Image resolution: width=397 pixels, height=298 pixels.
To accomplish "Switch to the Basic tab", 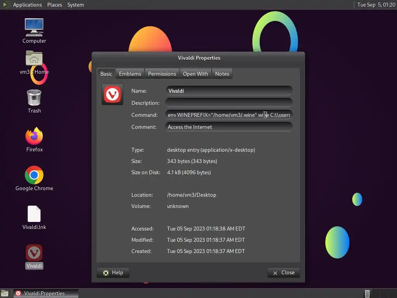I will click(106, 74).
